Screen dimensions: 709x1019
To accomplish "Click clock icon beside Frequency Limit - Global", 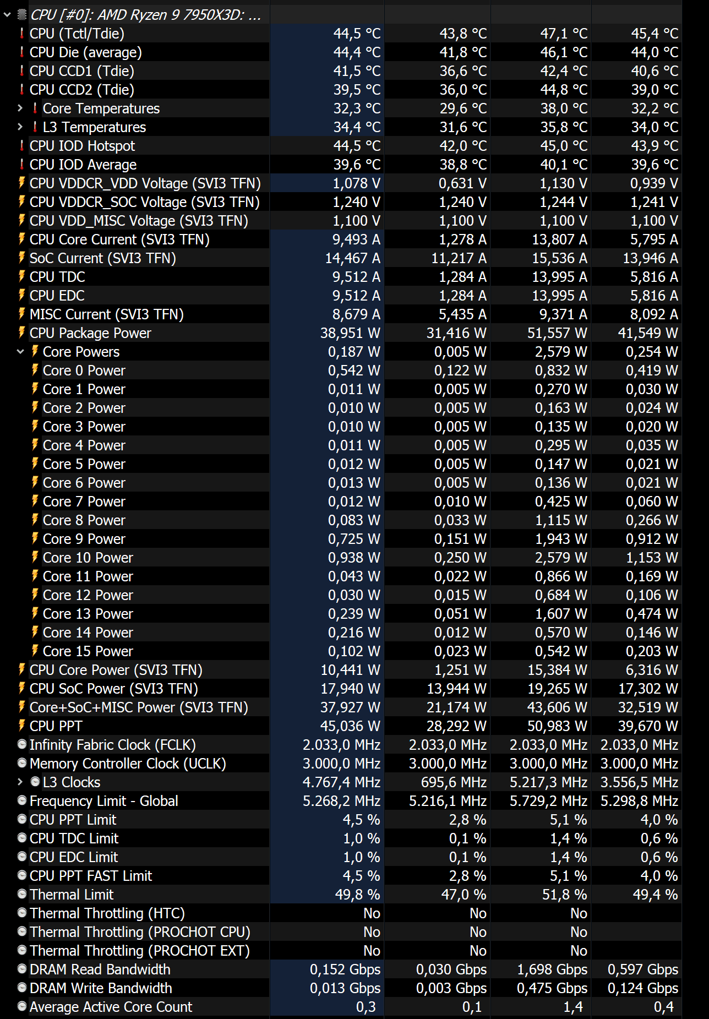I will [x=22, y=800].
